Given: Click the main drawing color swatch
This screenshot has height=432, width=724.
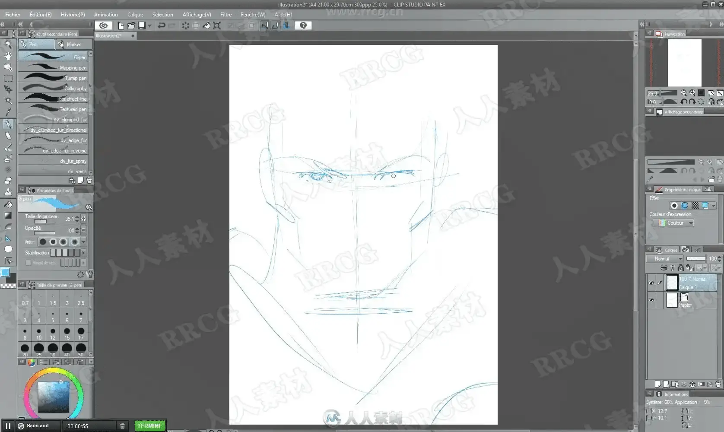Looking at the screenshot, I should (5, 272).
